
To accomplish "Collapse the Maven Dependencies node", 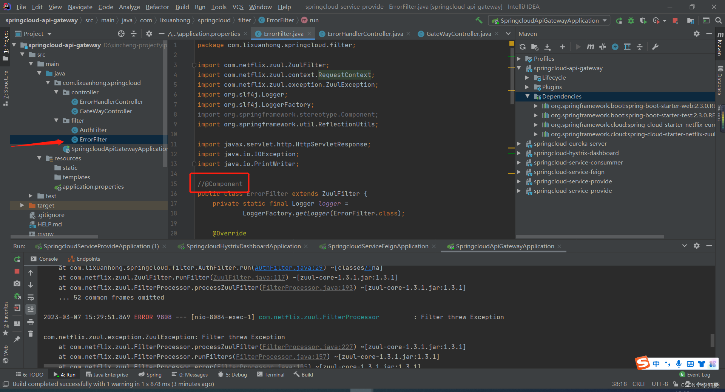I will pyautogui.click(x=527, y=96).
